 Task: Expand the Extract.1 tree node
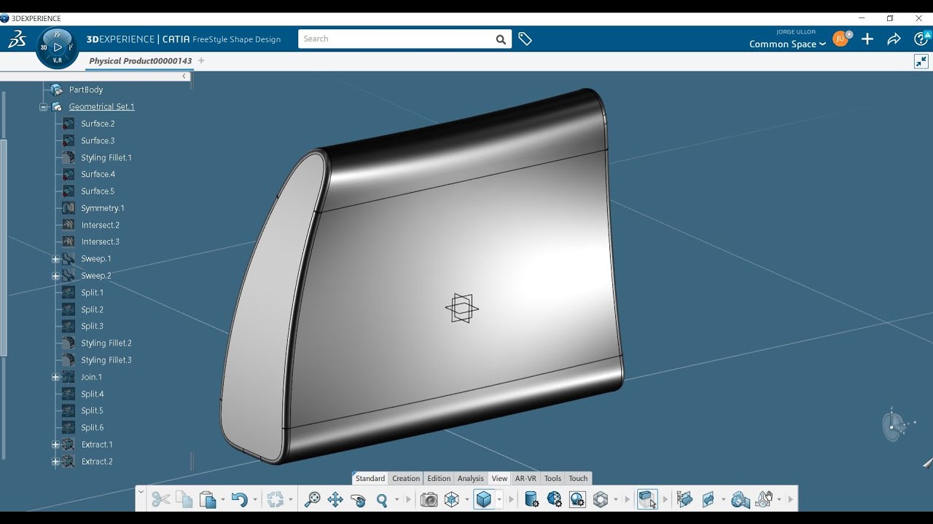(x=55, y=445)
